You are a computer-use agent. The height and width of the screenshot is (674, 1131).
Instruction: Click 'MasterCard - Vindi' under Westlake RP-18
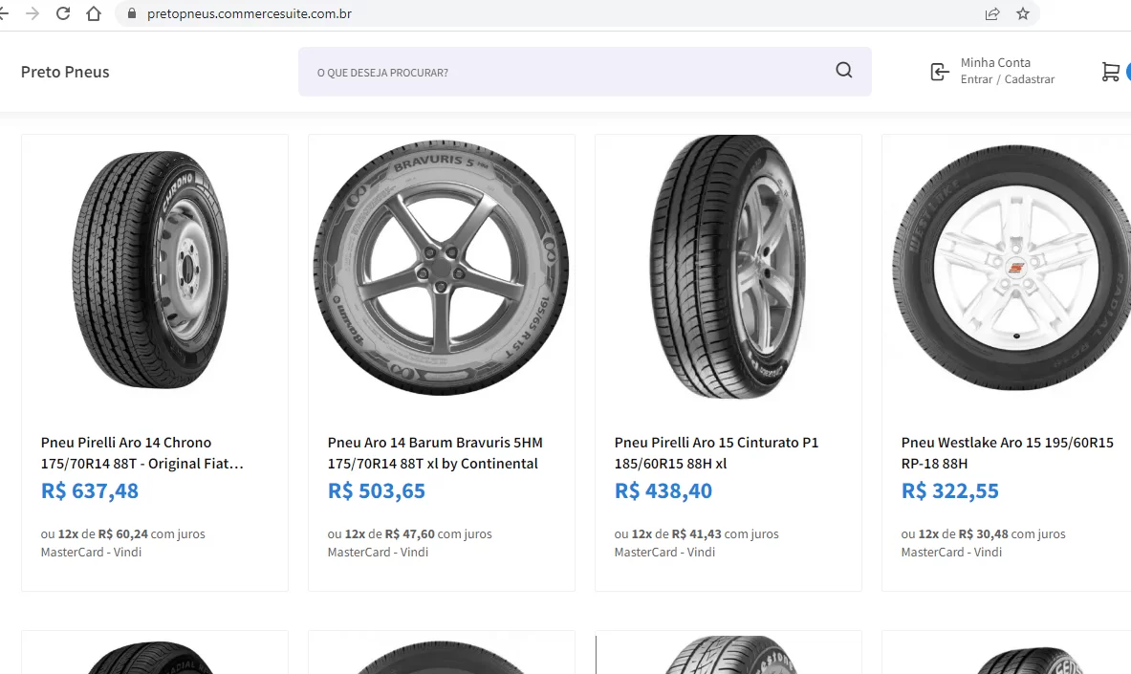pyautogui.click(x=951, y=552)
